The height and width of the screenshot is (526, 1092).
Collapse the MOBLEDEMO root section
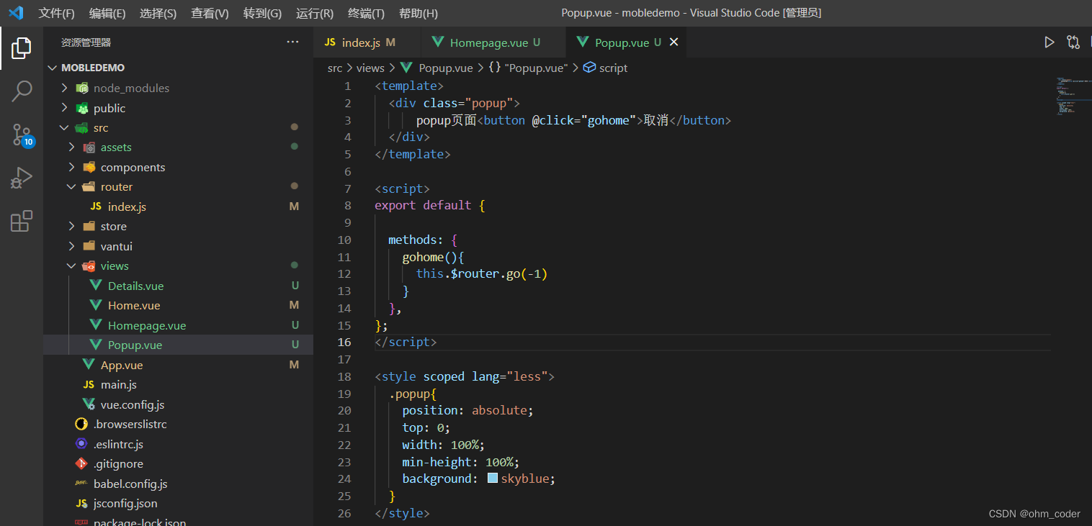click(178, 68)
